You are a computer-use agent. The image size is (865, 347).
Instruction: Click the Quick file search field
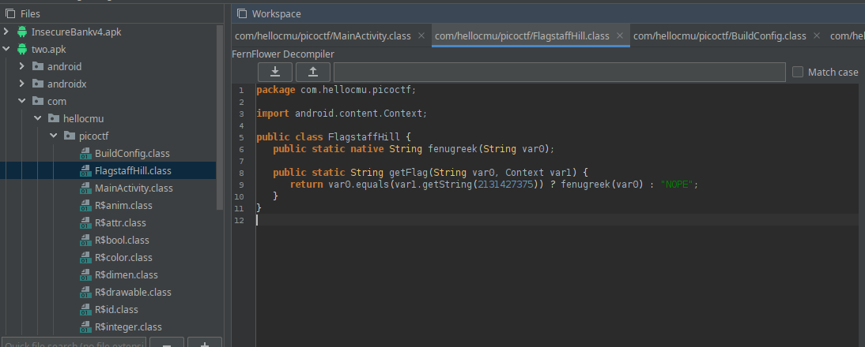coord(74,342)
